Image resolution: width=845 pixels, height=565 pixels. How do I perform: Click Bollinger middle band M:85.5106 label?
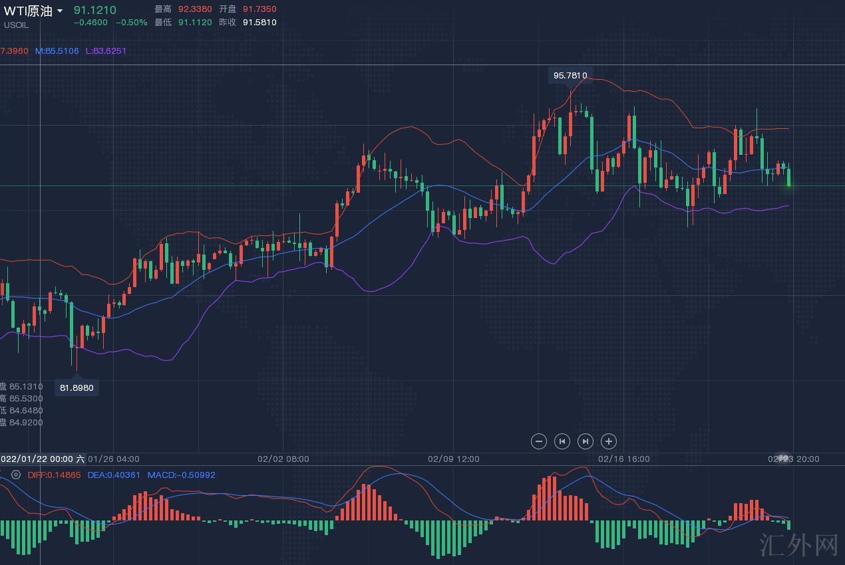click(x=57, y=51)
